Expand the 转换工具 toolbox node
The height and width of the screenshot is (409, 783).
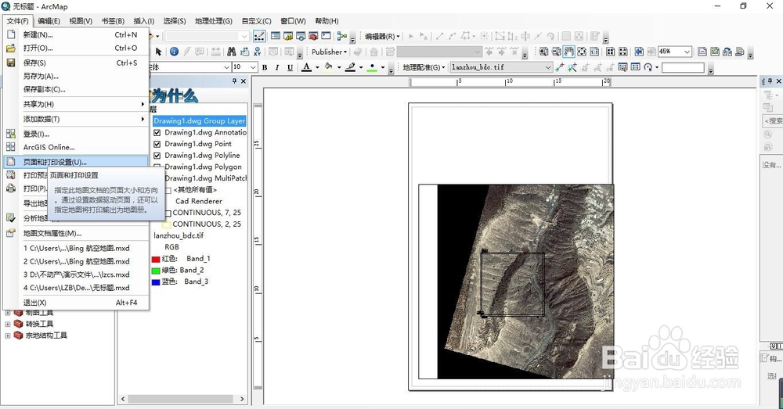8,324
